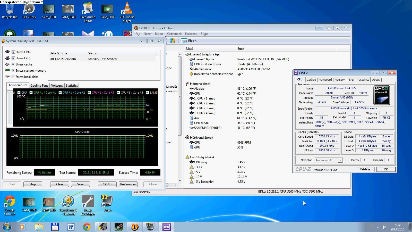Viewport: 412px width, 232px height.
Task: Switch to the Statistics tab
Action: 72,86
